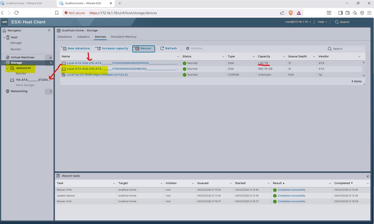Click the Completed column header to sort
This screenshot has height=224, width=374.
(x=343, y=183)
